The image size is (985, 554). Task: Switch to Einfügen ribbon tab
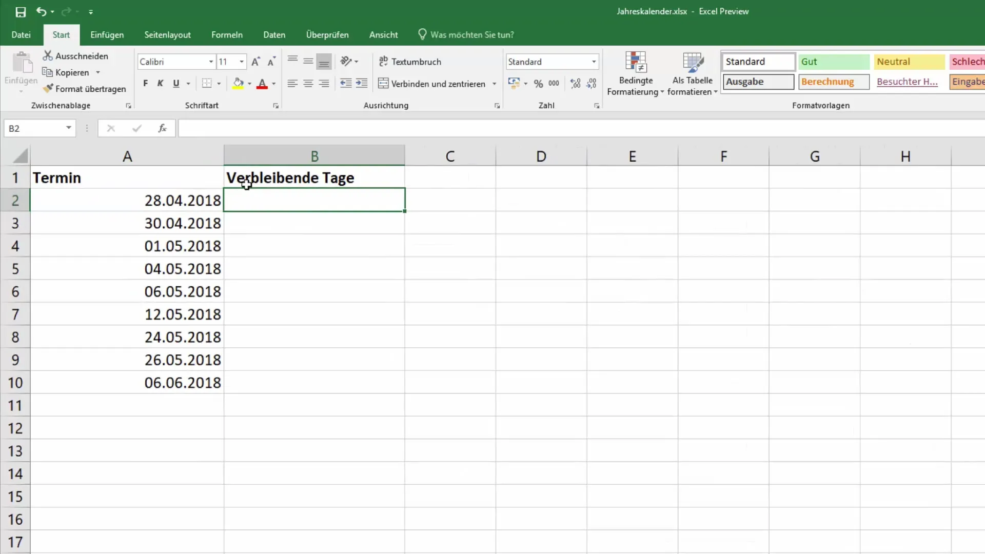pyautogui.click(x=107, y=35)
